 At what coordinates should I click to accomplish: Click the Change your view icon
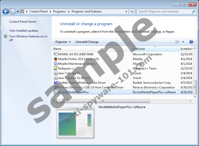coord(178,42)
